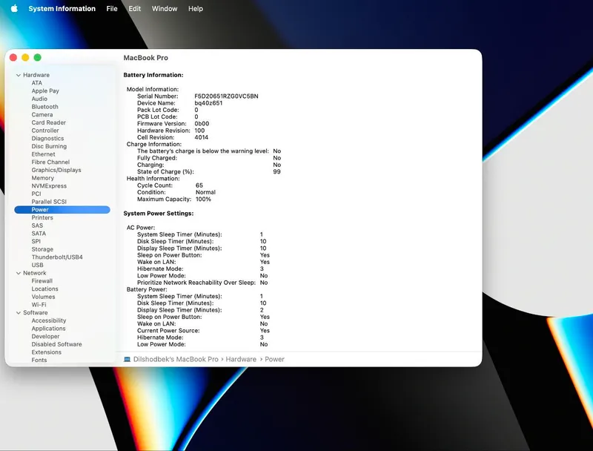
Task: Open the File menu
Action: pyautogui.click(x=112, y=8)
